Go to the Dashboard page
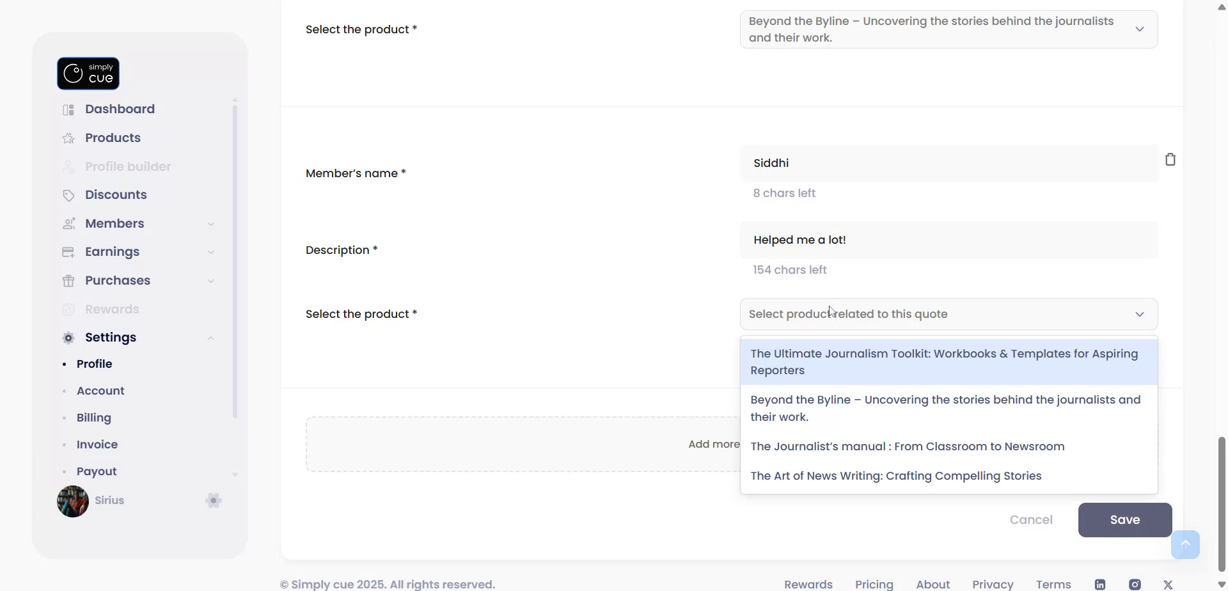1228x591 pixels. point(120,109)
